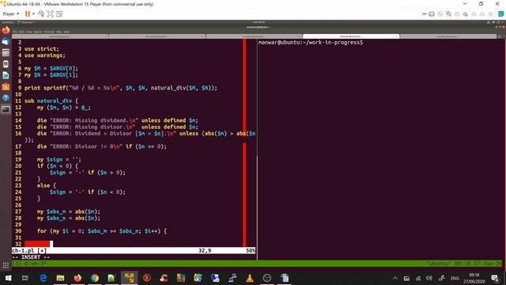Viewport: 506px width, 285px height.
Task: Open VLC media player from taskbar
Action: (x=250, y=278)
